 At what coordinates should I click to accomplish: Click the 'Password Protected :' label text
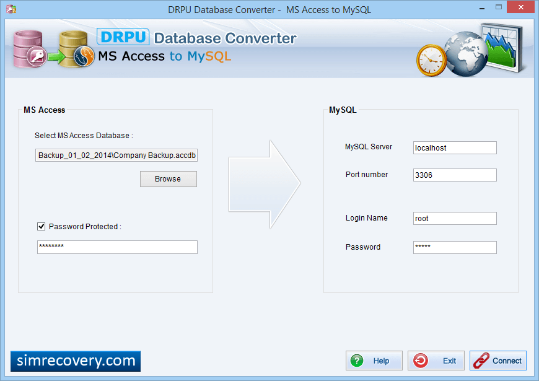point(85,227)
